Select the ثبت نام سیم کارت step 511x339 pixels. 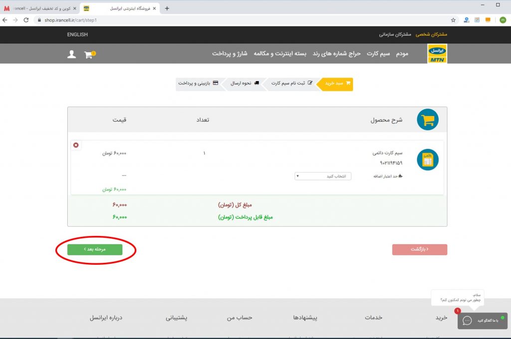point(291,84)
